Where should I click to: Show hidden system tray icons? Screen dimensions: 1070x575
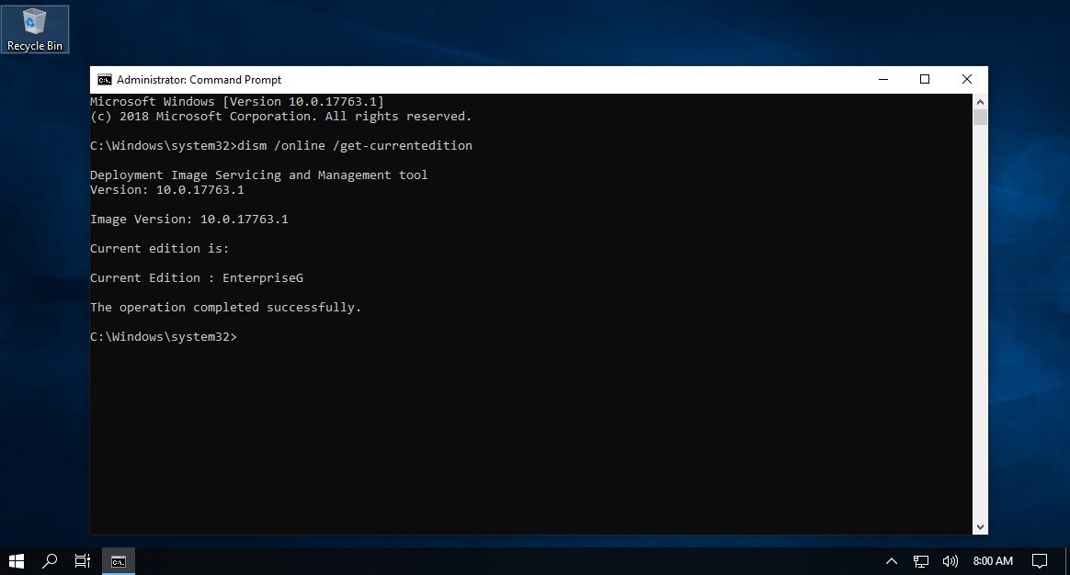[x=892, y=561]
